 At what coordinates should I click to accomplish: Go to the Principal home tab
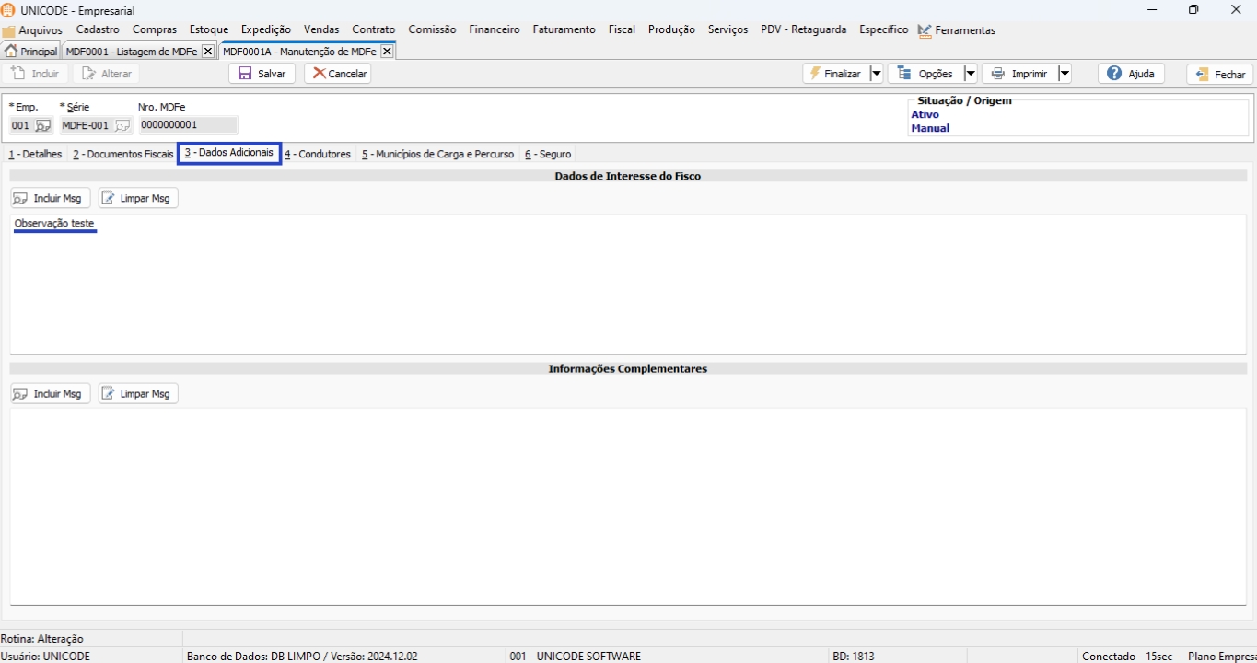click(31, 52)
